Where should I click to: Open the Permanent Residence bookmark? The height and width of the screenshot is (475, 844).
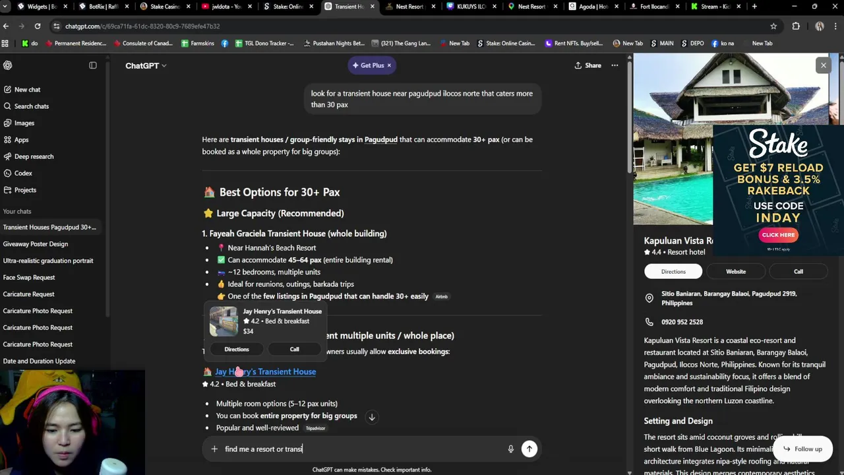pos(75,44)
